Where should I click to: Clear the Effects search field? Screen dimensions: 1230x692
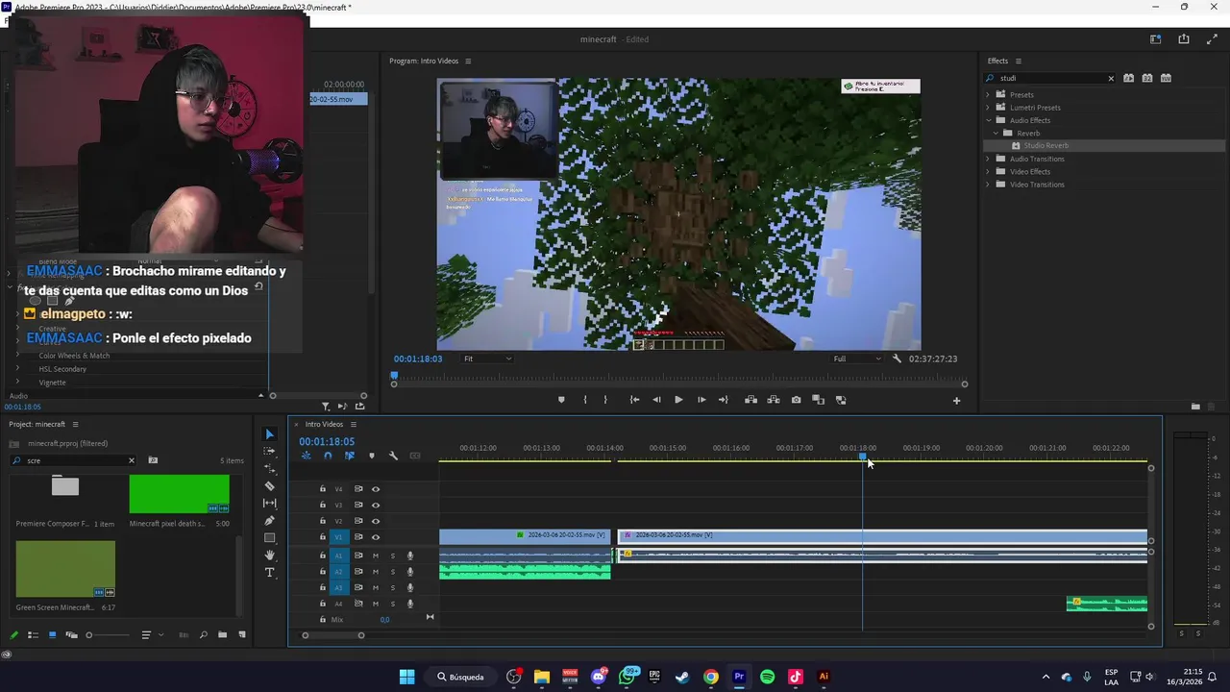click(1111, 78)
